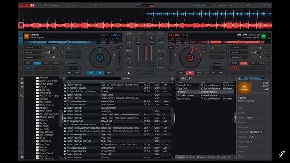Viewport: 290px width, 163px height.
Task: Click the CUE button on the right deck
Action: pos(181,73)
